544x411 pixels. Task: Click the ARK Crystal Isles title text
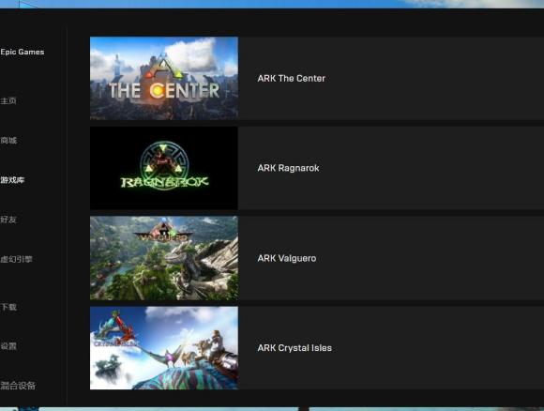(295, 348)
